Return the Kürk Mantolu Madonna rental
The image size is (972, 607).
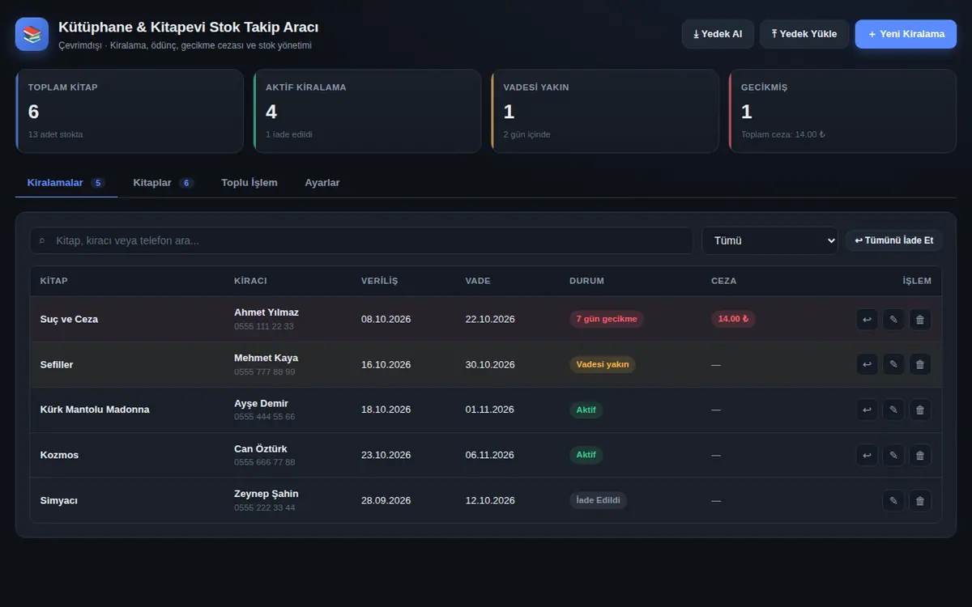point(867,410)
